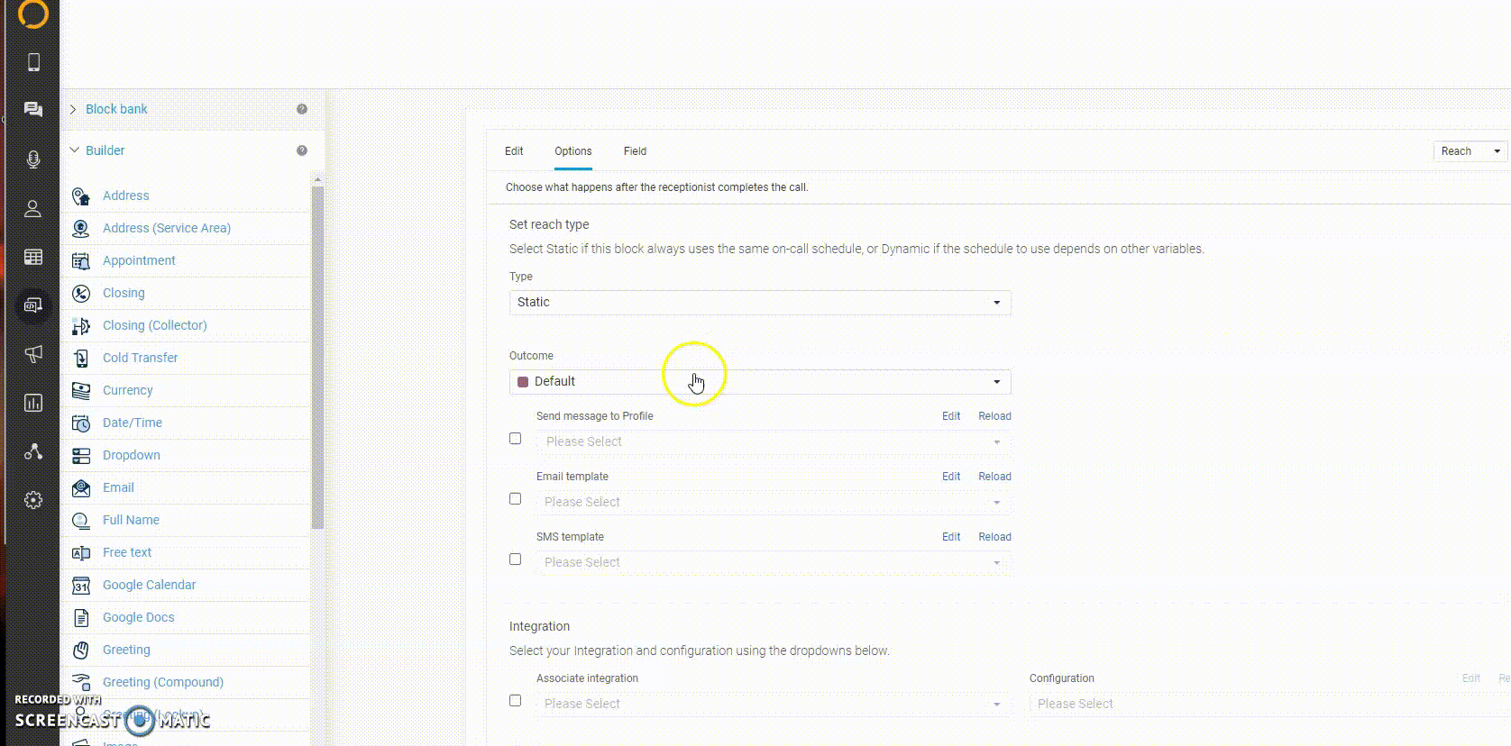Expand the Block bank section
The height and width of the screenshot is (746, 1511).
[116, 109]
